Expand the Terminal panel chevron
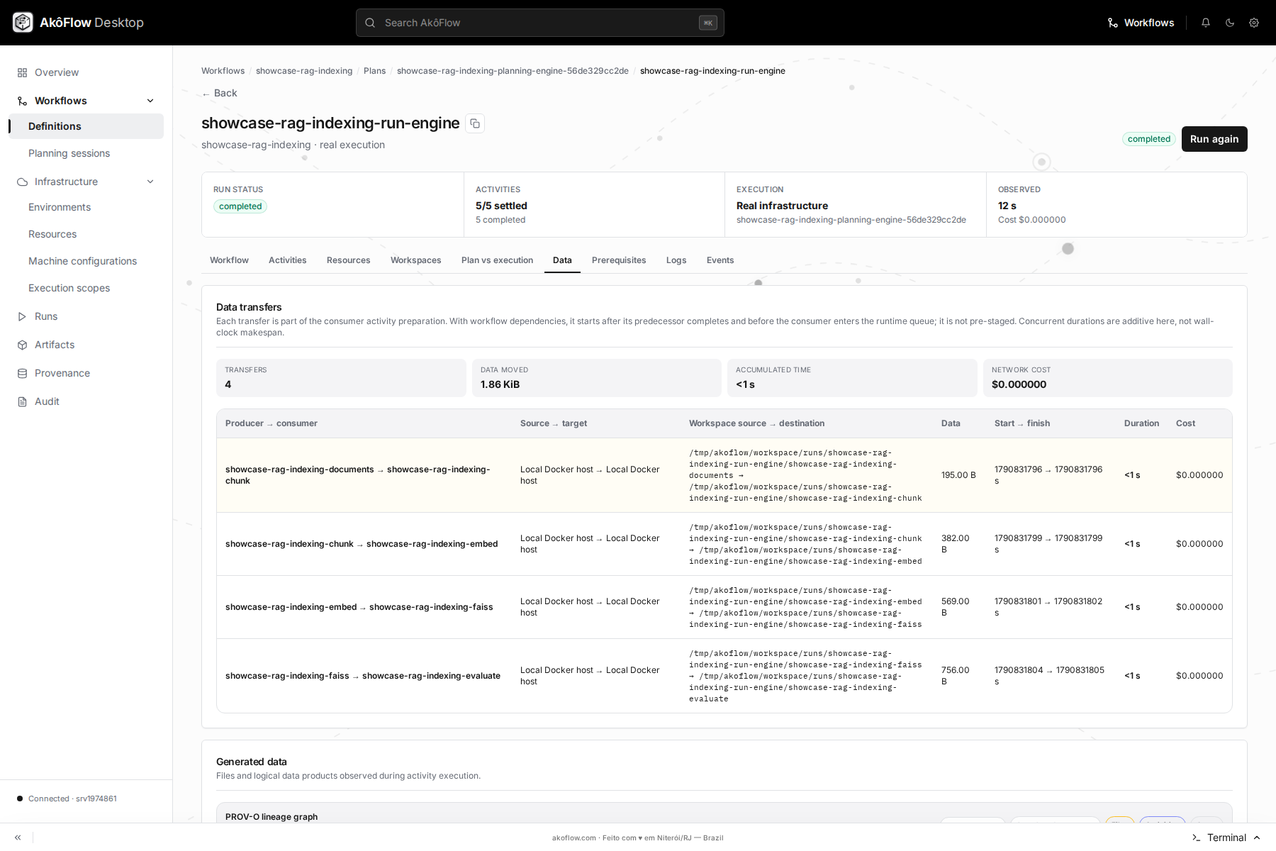 (x=1257, y=838)
